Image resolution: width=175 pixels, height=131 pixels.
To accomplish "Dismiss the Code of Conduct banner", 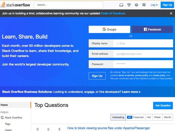I will click(171, 13).
